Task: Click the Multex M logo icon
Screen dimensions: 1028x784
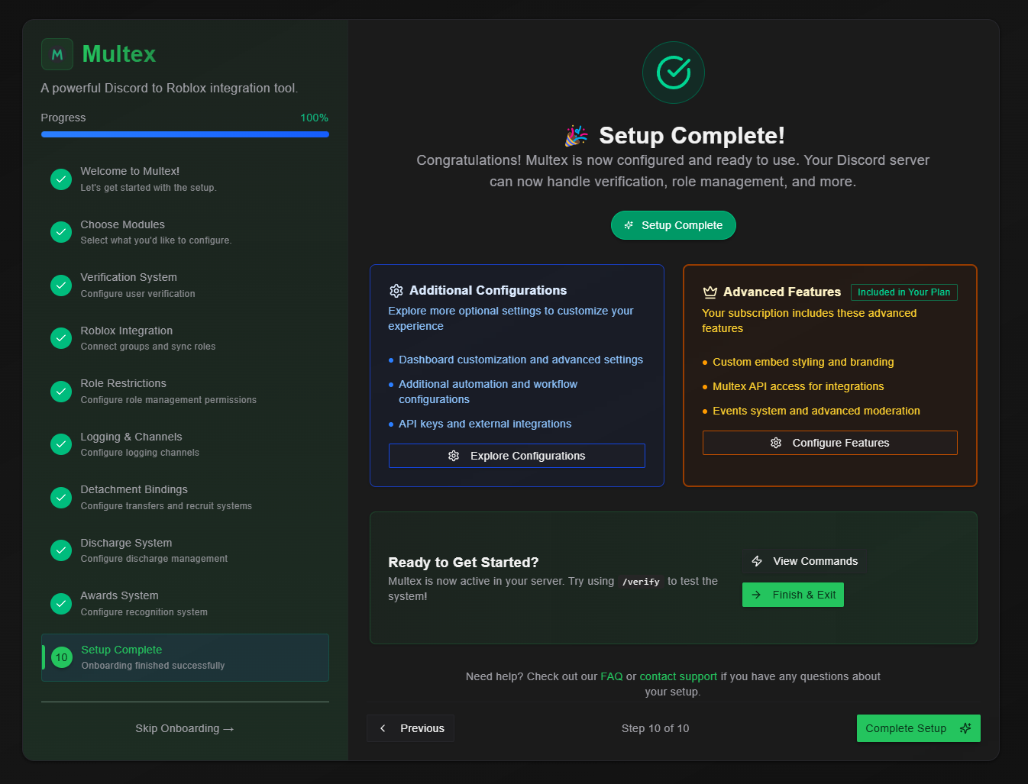Action: click(57, 54)
